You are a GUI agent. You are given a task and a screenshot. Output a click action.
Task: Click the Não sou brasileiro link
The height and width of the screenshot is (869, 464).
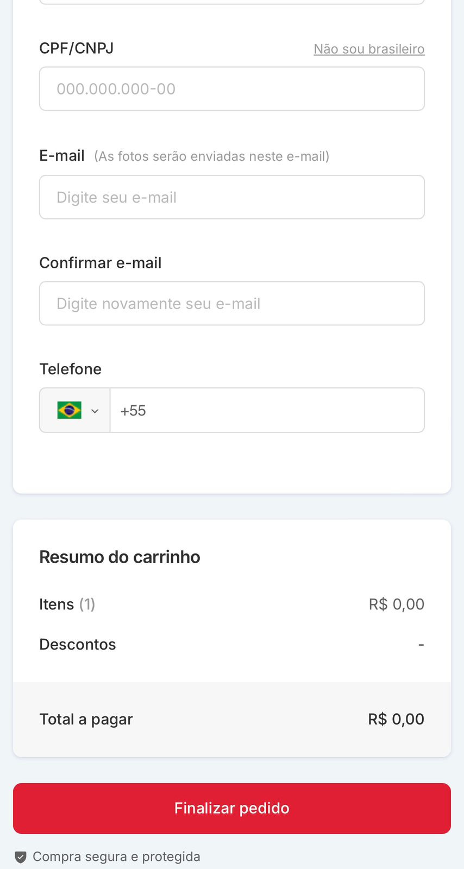(369, 49)
